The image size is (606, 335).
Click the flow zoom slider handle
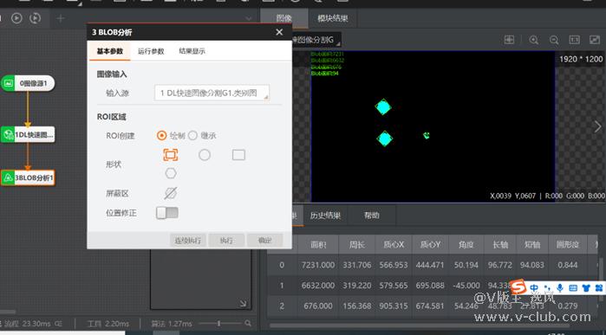219,324
